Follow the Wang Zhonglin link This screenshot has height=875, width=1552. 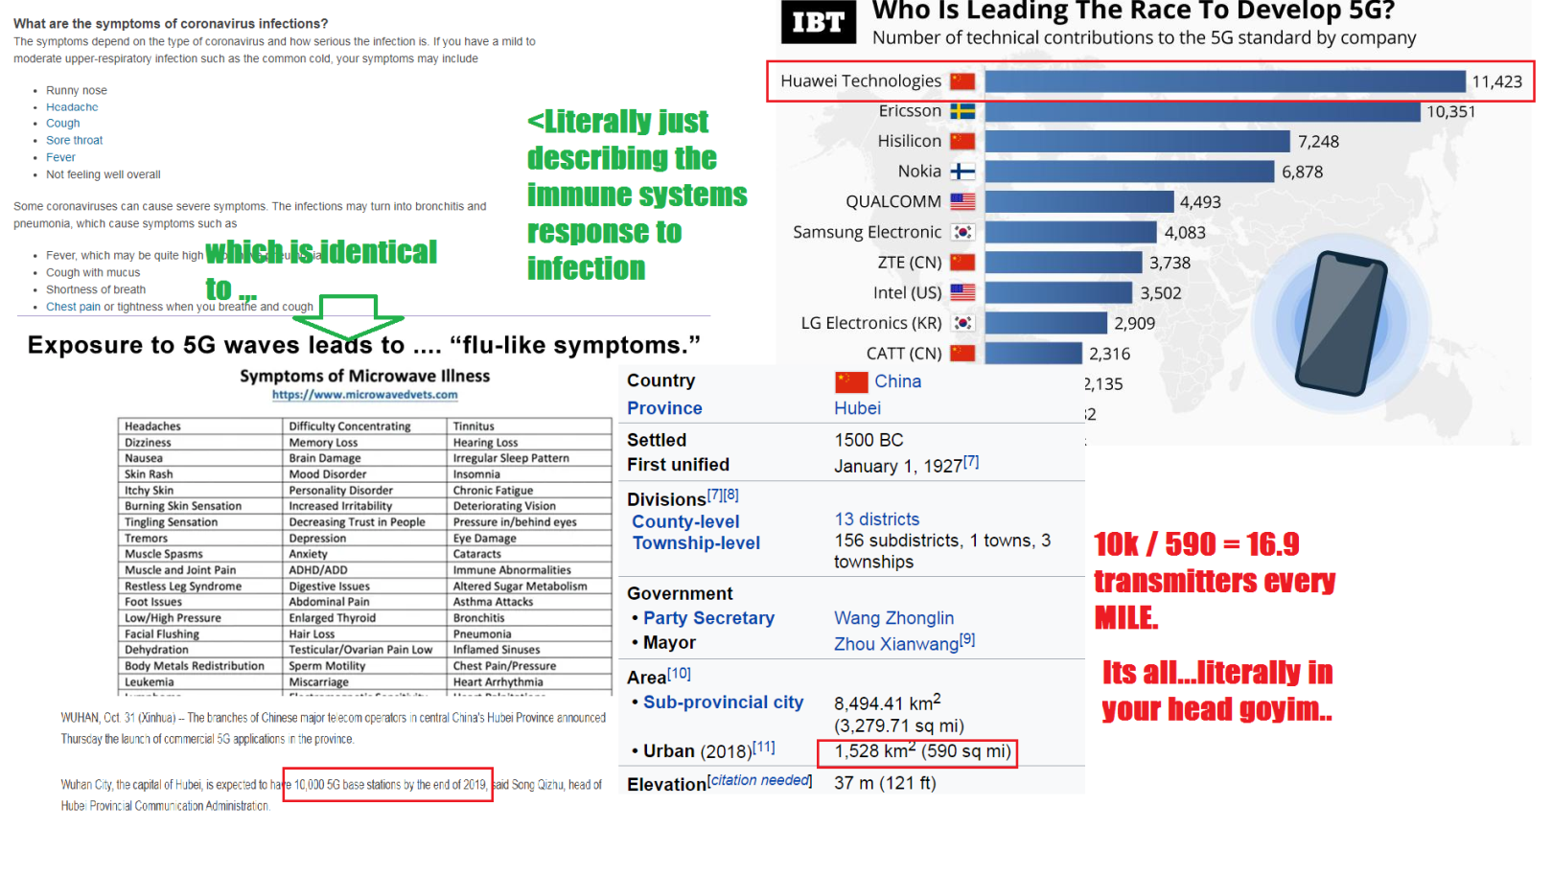pos(893,618)
